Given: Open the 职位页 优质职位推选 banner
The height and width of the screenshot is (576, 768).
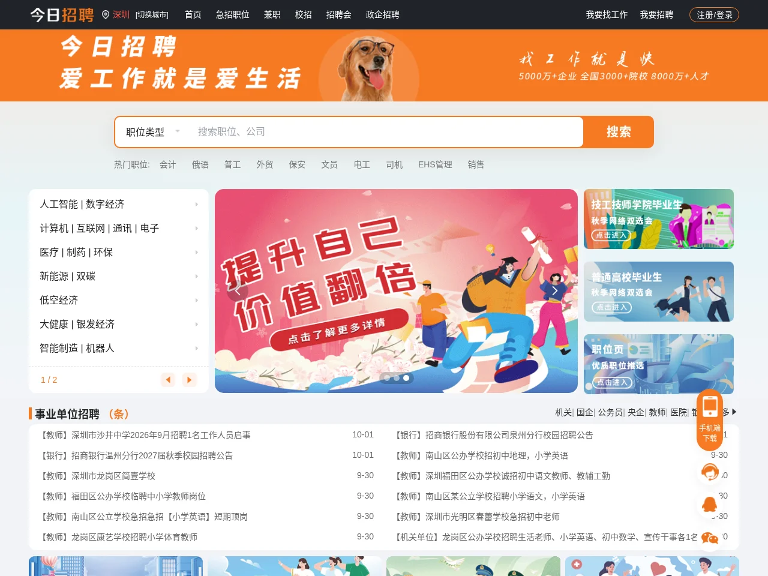Looking at the screenshot, I should point(659,364).
